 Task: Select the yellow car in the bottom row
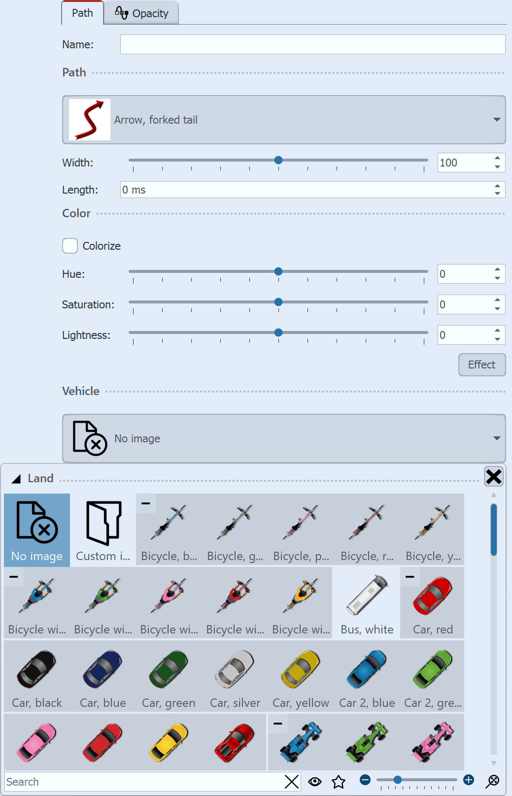coord(169,742)
